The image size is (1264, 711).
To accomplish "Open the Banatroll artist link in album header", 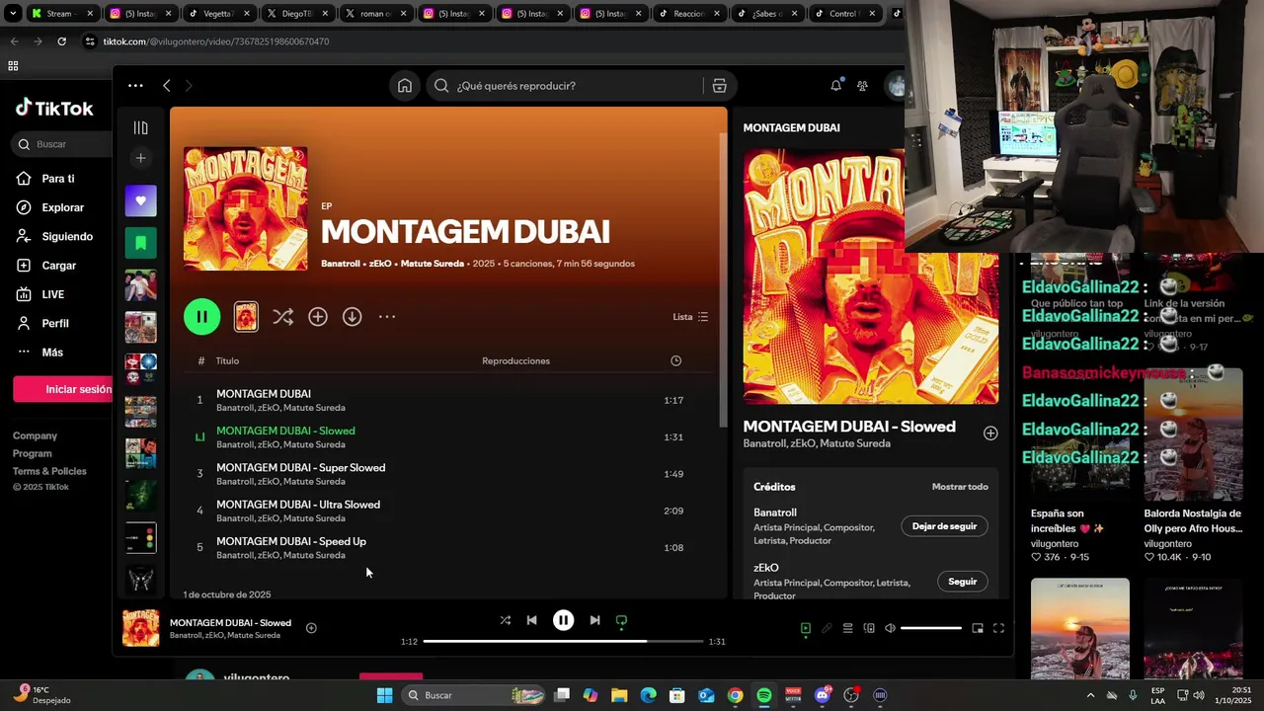I will (341, 264).
